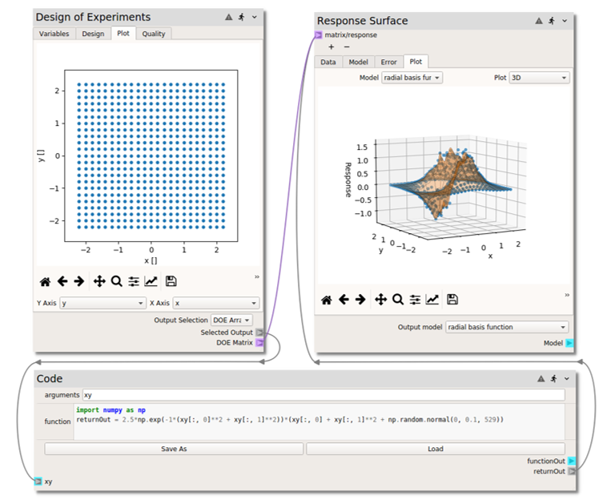The image size is (615, 500).
Task: Click the arguments input field
Action: pyautogui.click(x=324, y=395)
